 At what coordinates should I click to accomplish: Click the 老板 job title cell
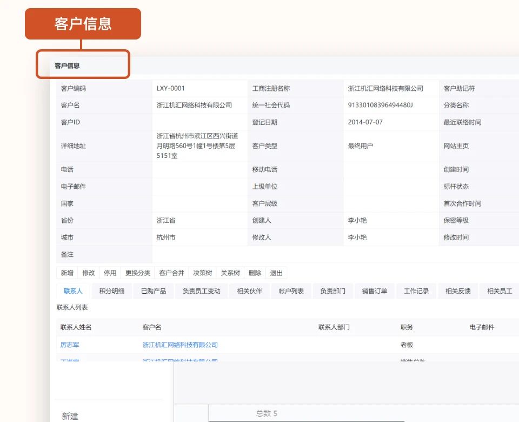coord(407,345)
